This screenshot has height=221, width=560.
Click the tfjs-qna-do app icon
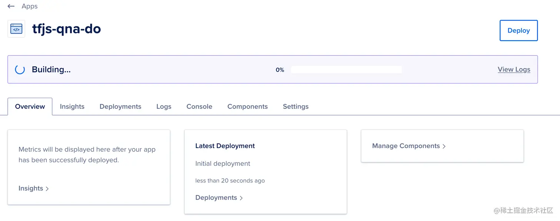pyautogui.click(x=16, y=29)
